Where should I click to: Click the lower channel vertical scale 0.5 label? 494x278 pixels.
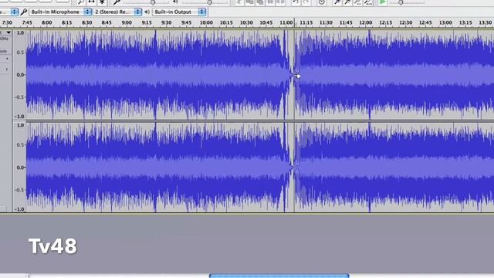pos(20,145)
